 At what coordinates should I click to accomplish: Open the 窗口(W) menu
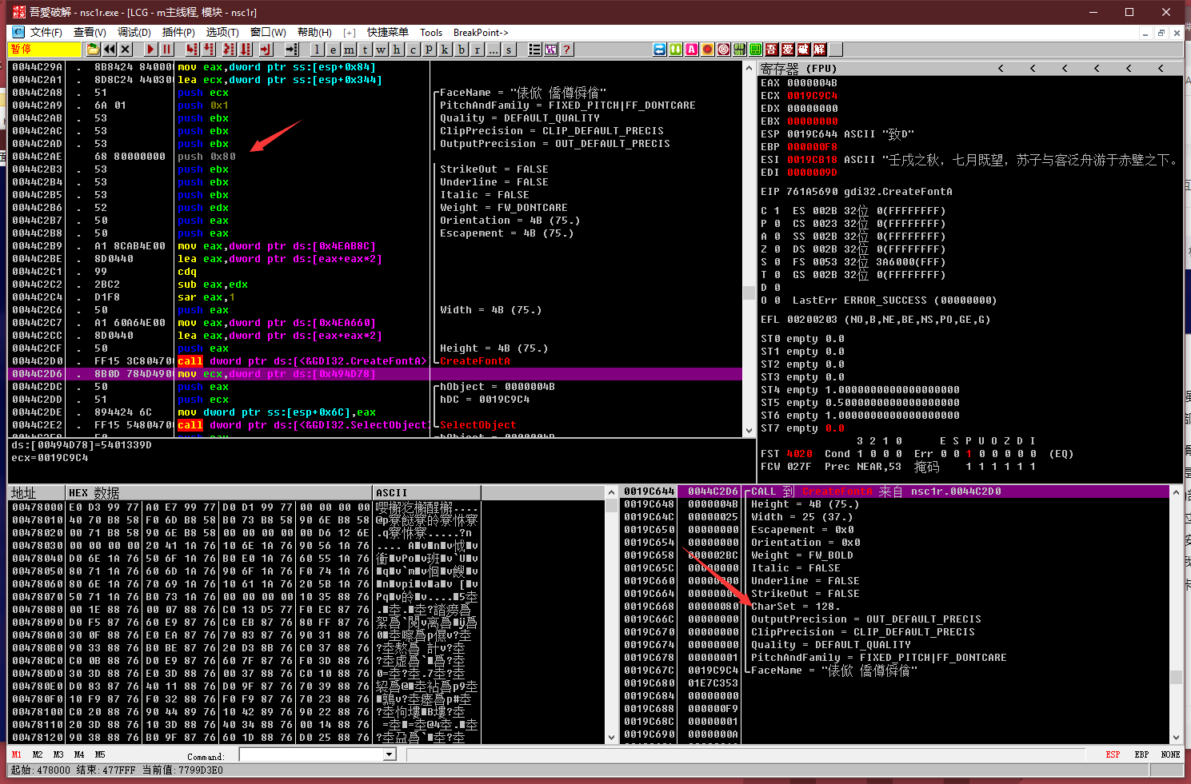(268, 33)
